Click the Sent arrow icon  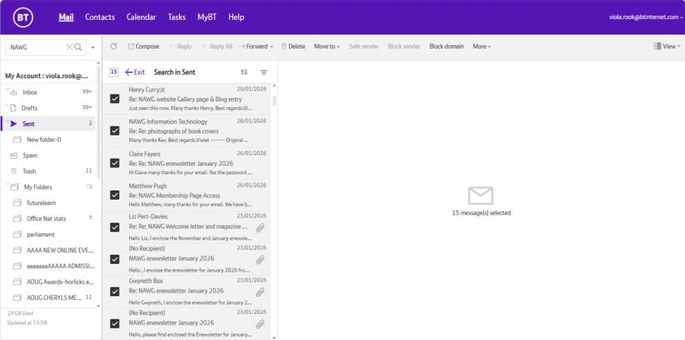click(x=13, y=123)
